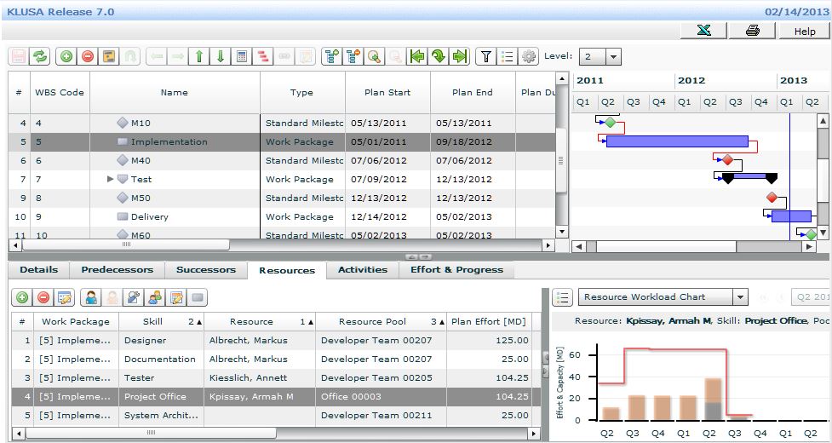The image size is (832, 443).
Task: Click the green move down arrow icon
Action: [x=221, y=56]
